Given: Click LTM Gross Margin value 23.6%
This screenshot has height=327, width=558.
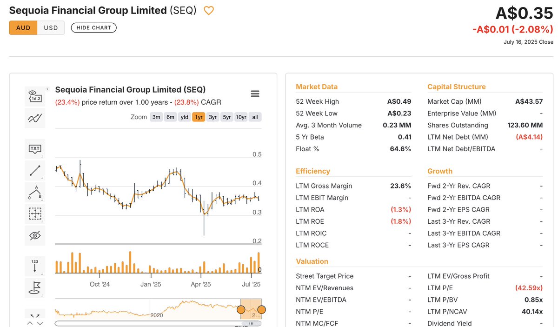Looking at the screenshot, I should click(400, 186).
